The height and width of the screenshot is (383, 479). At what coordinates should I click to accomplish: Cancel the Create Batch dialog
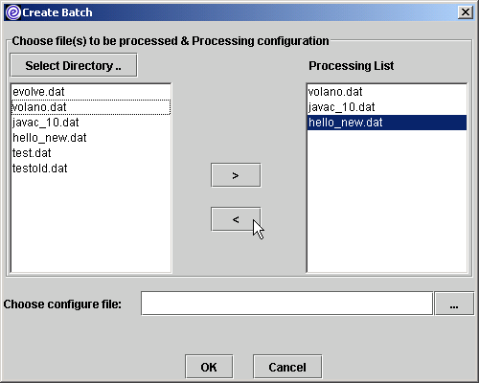tap(287, 367)
